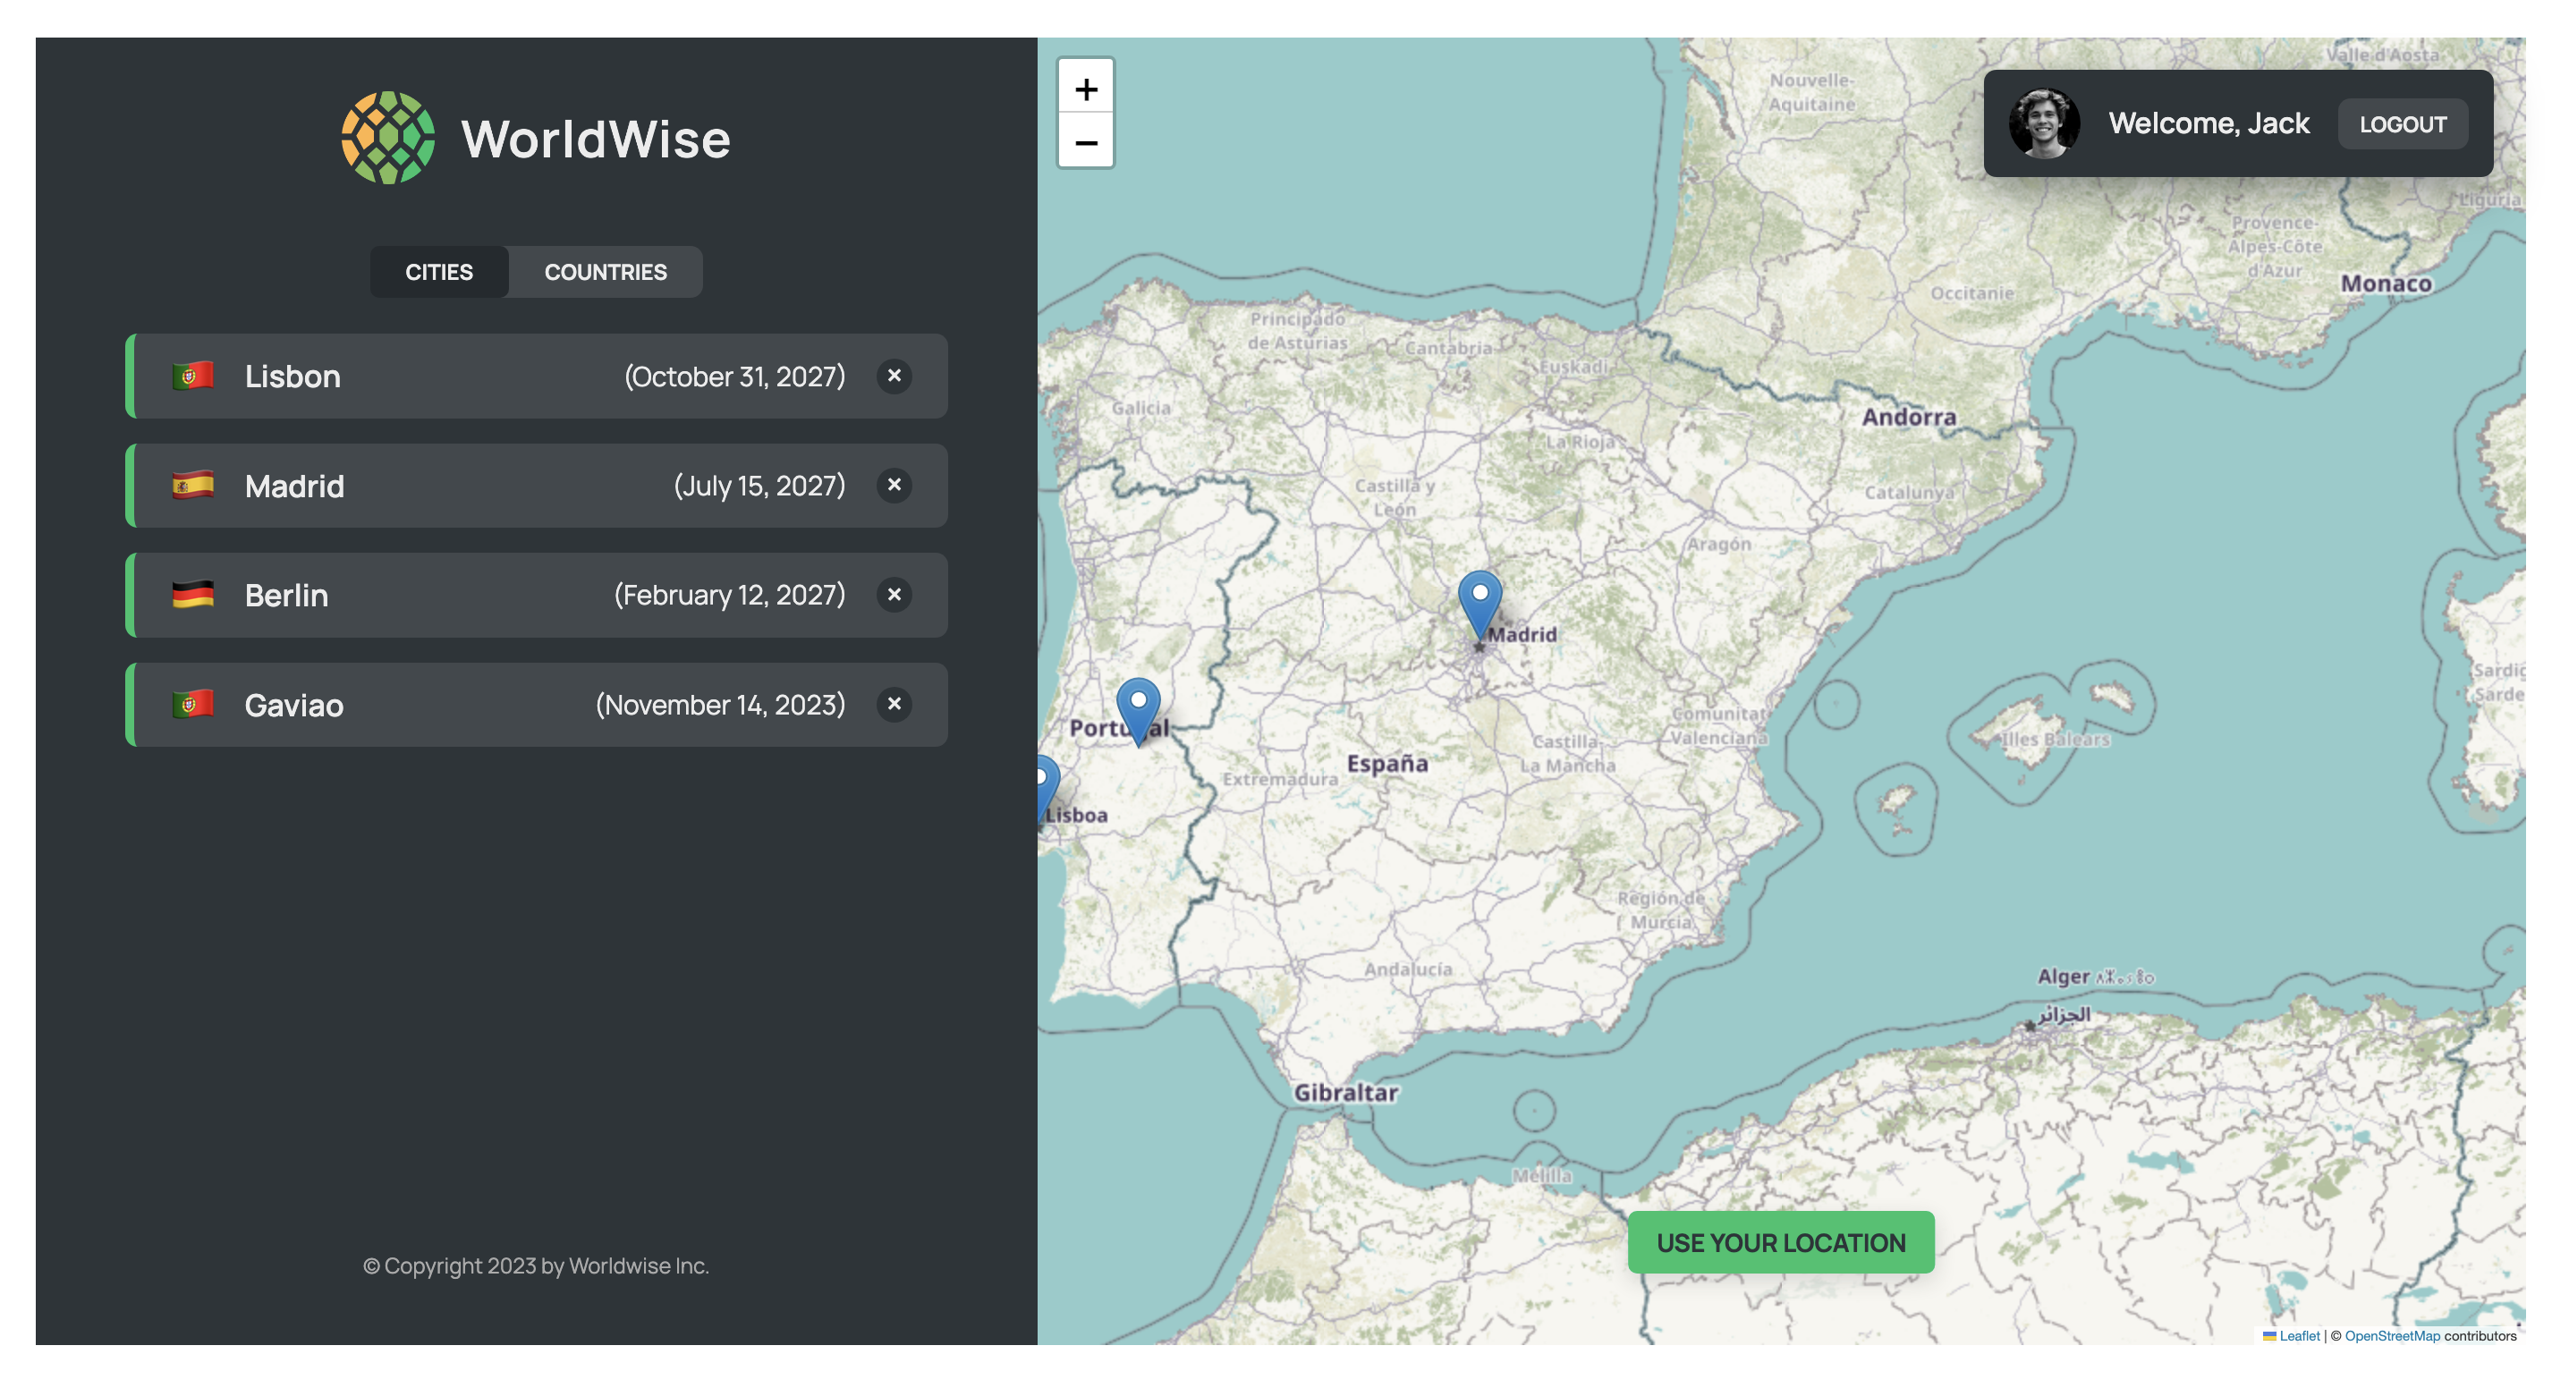Toggle visibility of Madrid city entry

[894, 486]
